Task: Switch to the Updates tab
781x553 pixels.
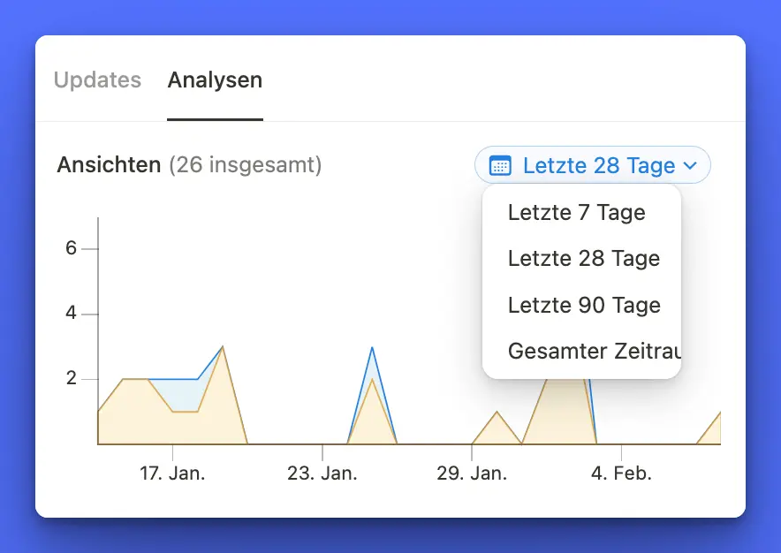Action: click(97, 80)
